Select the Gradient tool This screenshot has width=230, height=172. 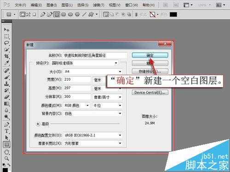coord(6,104)
